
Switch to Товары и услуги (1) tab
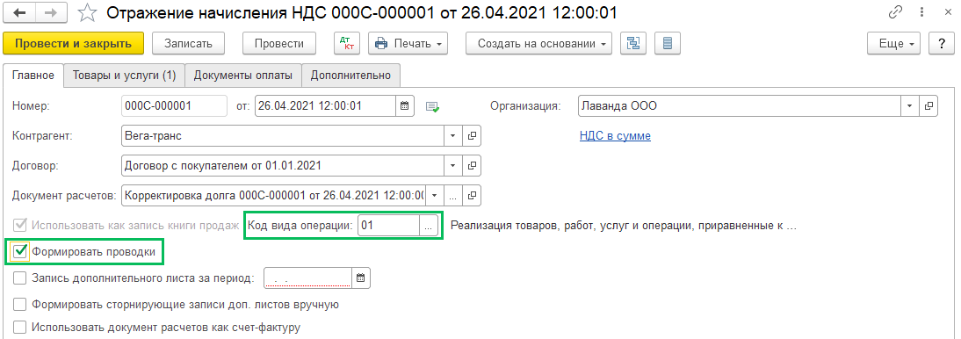(x=125, y=76)
